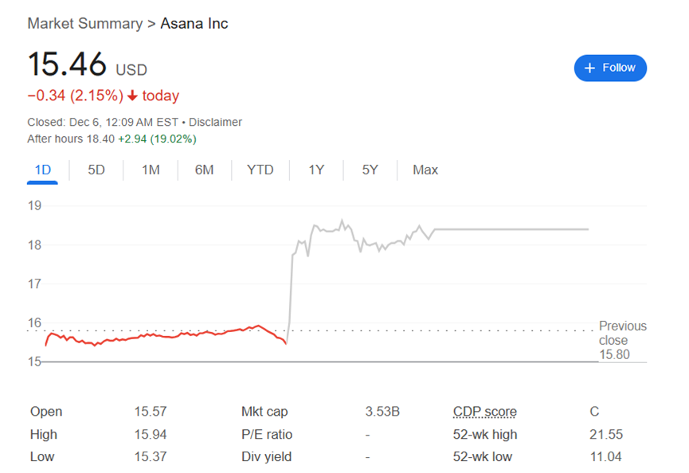This screenshot has height=473, width=689.
Task: Click the gray after-hours chart line
Action: tap(510, 229)
